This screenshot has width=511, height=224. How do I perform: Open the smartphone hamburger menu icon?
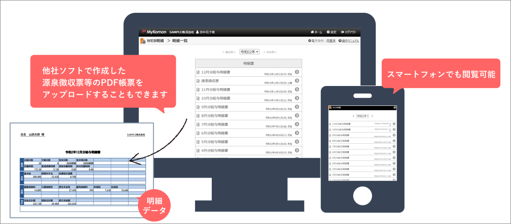click(x=395, y=108)
